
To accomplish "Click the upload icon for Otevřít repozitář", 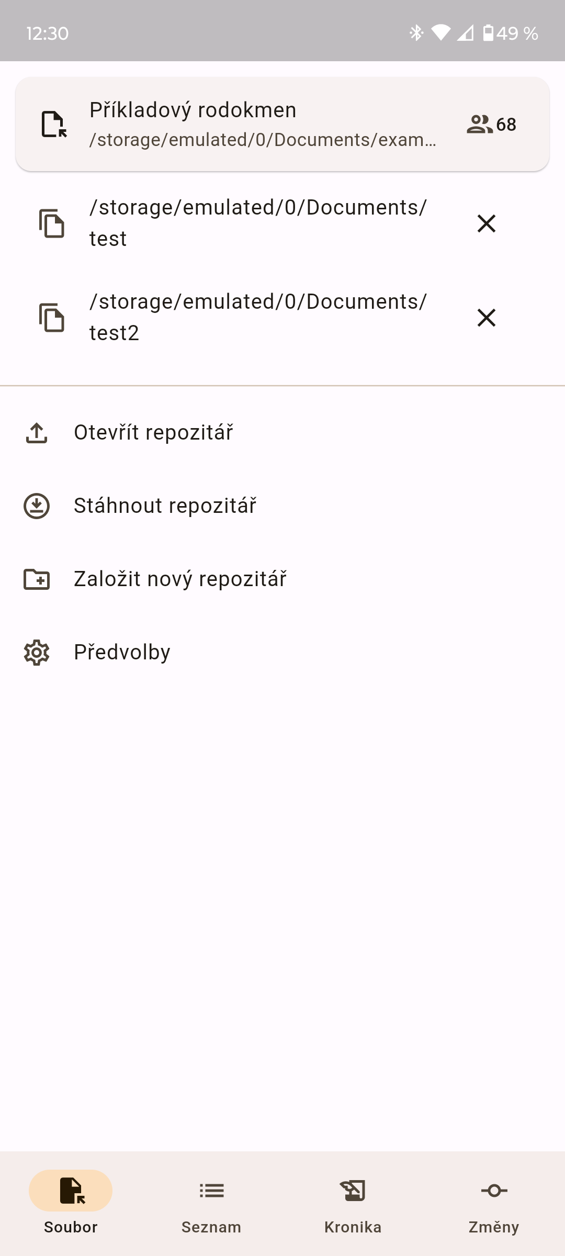I will pos(37,433).
